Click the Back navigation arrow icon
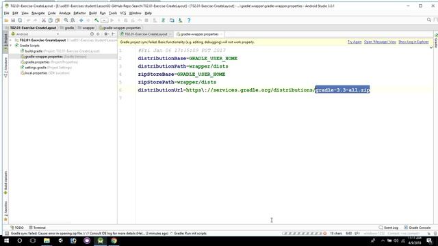This screenshot has height=246, width=438. tap(81, 20)
